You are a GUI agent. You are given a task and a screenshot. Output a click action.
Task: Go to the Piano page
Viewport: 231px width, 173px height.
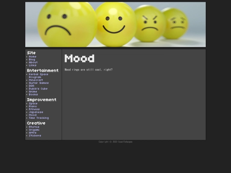pyautogui.click(x=33, y=106)
